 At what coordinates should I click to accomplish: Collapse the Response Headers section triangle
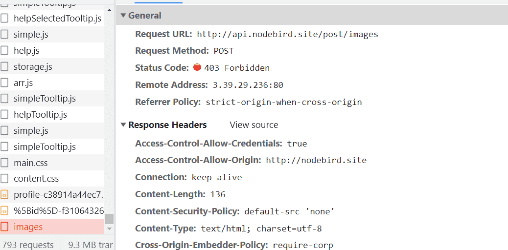[123, 125]
